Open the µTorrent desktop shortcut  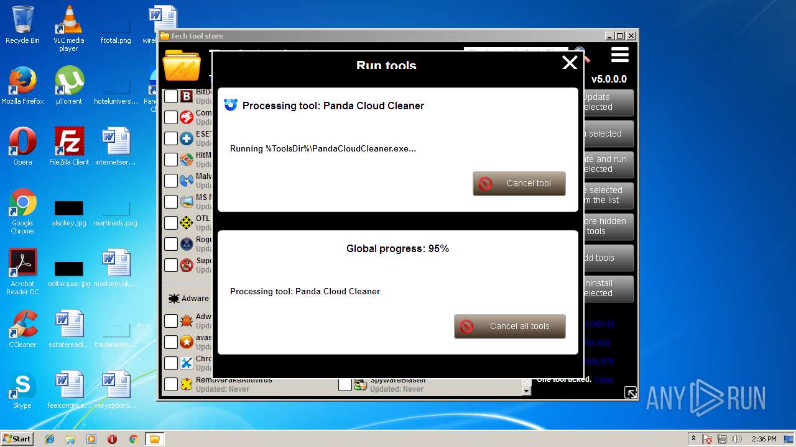coord(69,86)
